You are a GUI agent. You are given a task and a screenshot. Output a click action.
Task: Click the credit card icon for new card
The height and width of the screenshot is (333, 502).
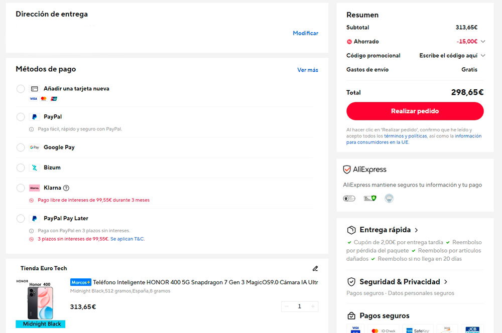[x=34, y=89]
